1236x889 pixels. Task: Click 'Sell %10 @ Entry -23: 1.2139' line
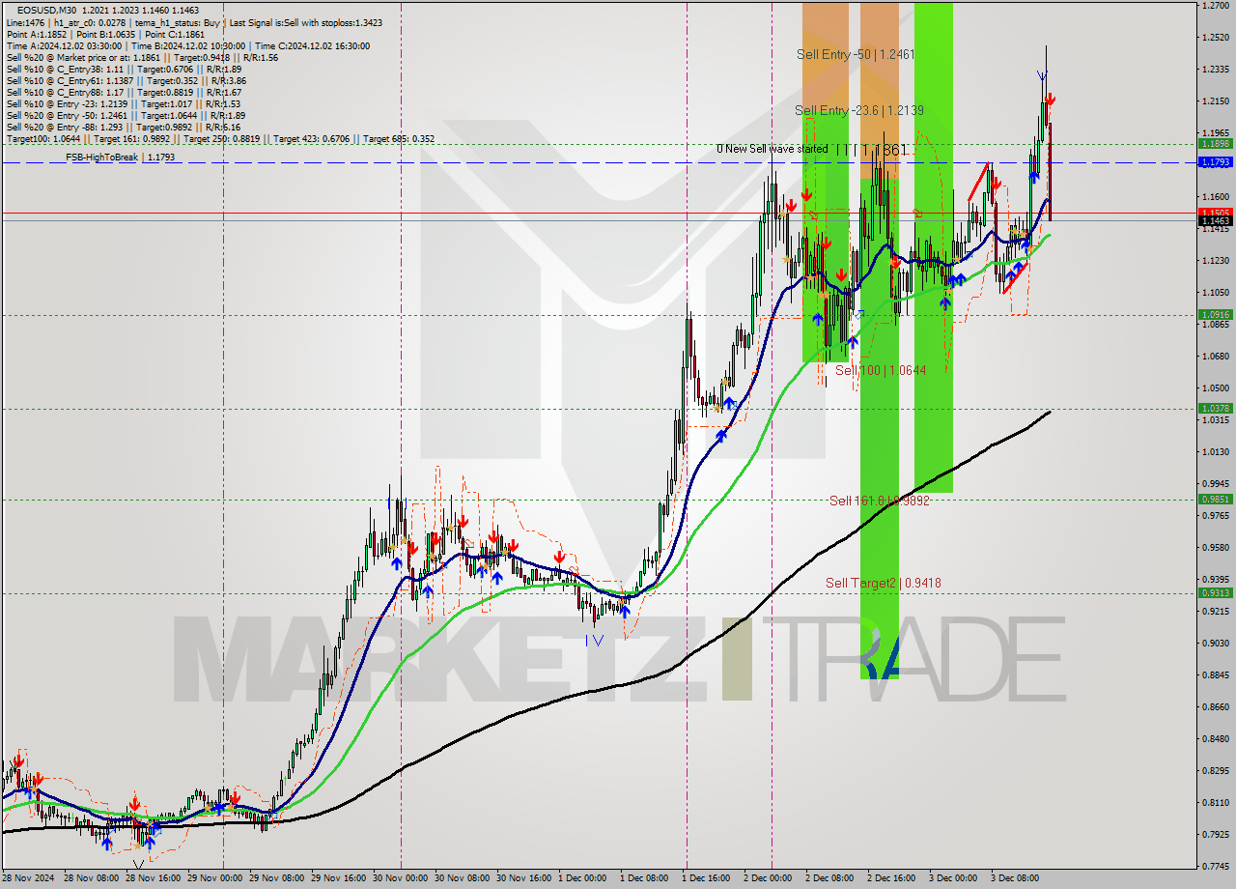pos(123,104)
